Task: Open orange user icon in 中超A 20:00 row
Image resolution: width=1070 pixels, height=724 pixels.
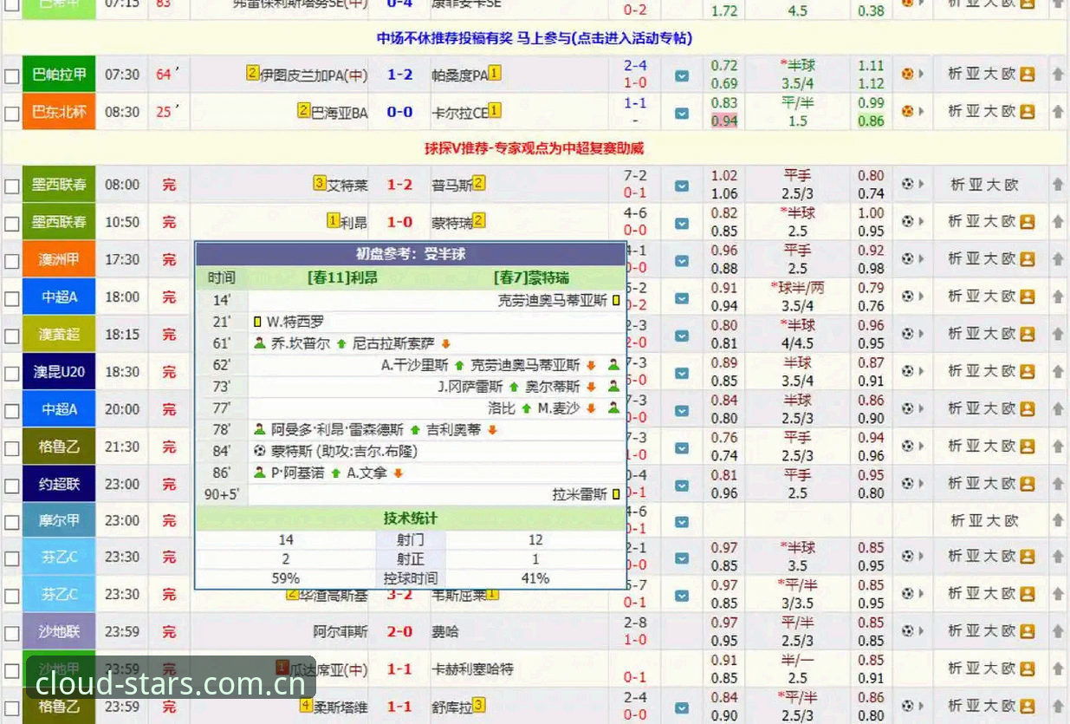Action: point(1028,408)
